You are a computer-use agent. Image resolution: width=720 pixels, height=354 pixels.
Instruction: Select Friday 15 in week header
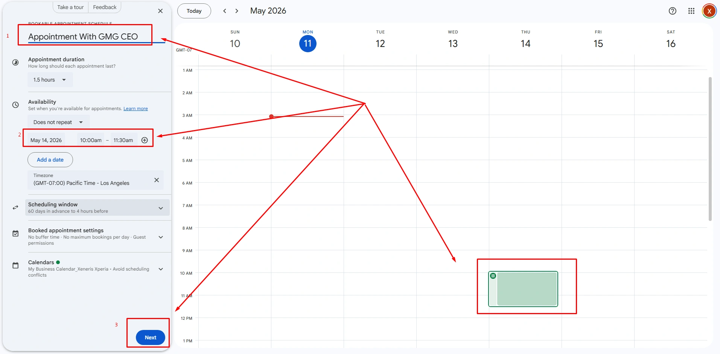598,44
